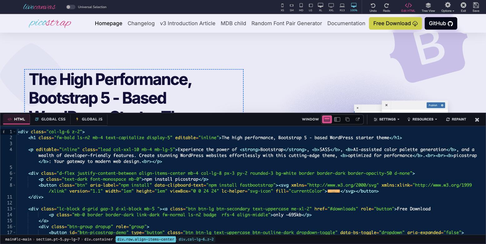486x244 pixels.
Task: Click the picostrap logo
Action: [50, 23]
